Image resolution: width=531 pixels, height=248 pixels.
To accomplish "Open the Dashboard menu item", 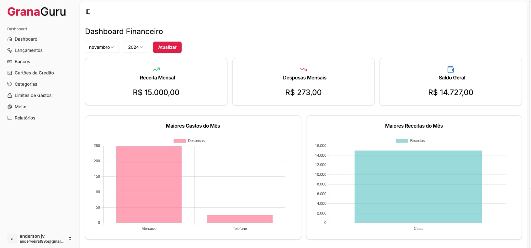I will 40,39.
